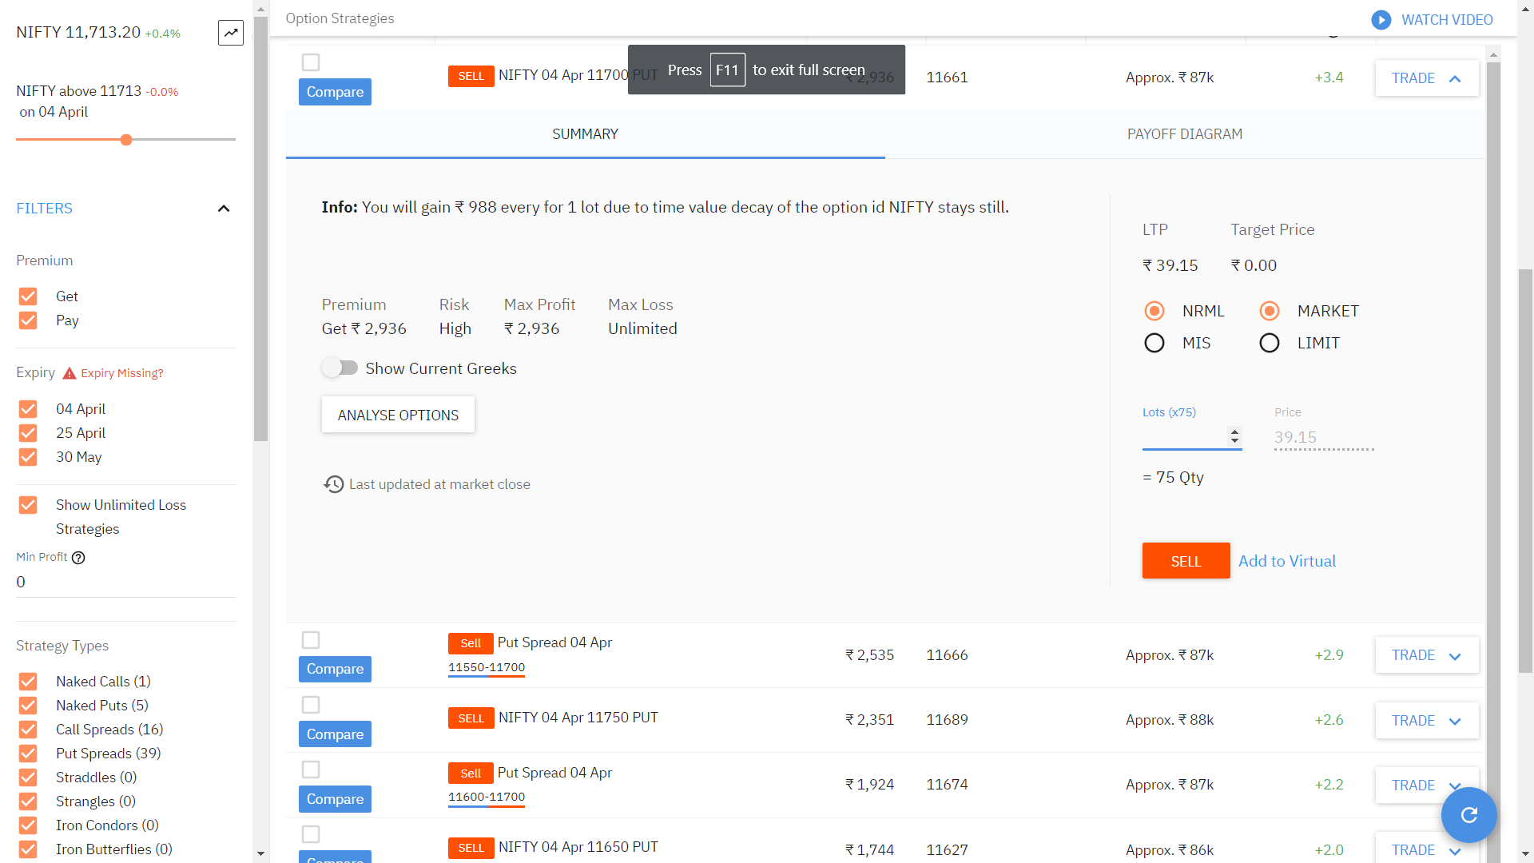Select the NRML product type

pos(1154,311)
